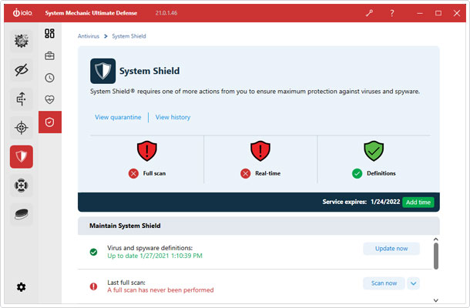This screenshot has height=308, width=470.
Task: Open the clock history icon in sub-sidebar
Action: click(50, 78)
